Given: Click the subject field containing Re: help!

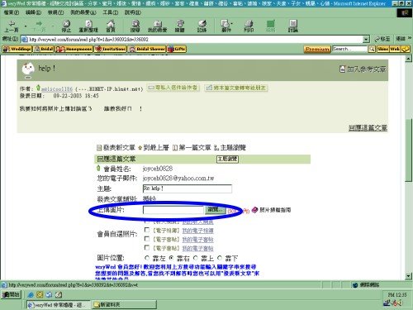Looking at the screenshot, I should [x=188, y=188].
